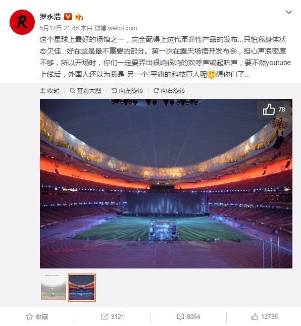Click the orange V verified badge
Viewport: 301px width, 326px height.
[68, 17]
